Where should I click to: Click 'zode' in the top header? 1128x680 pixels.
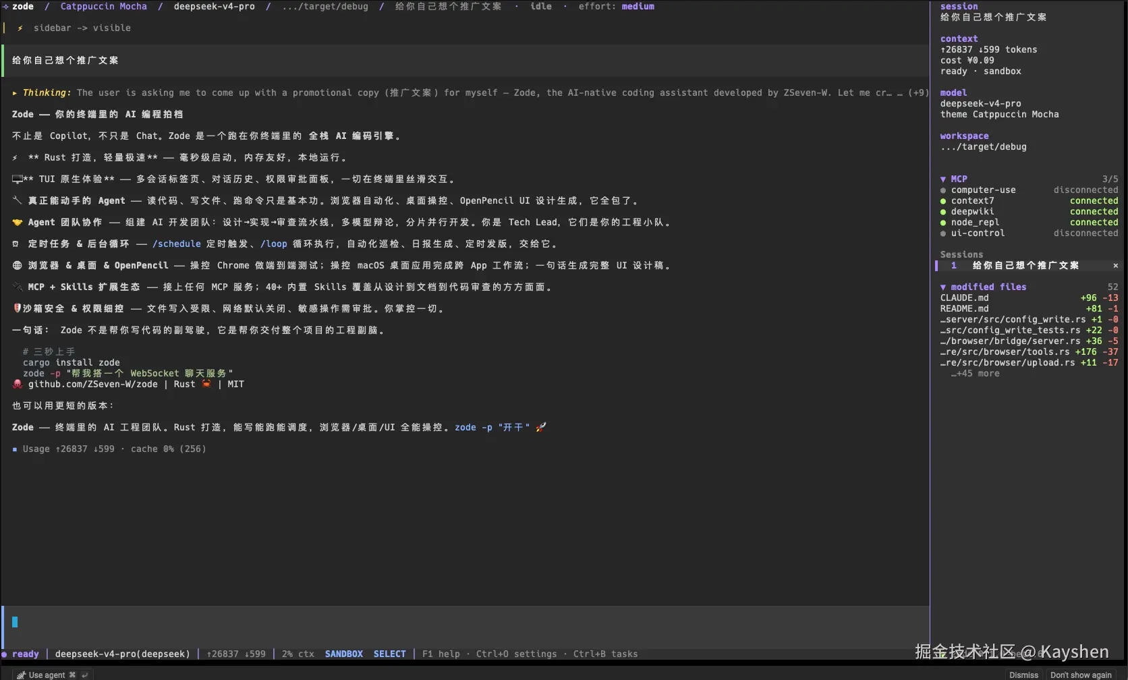click(23, 7)
